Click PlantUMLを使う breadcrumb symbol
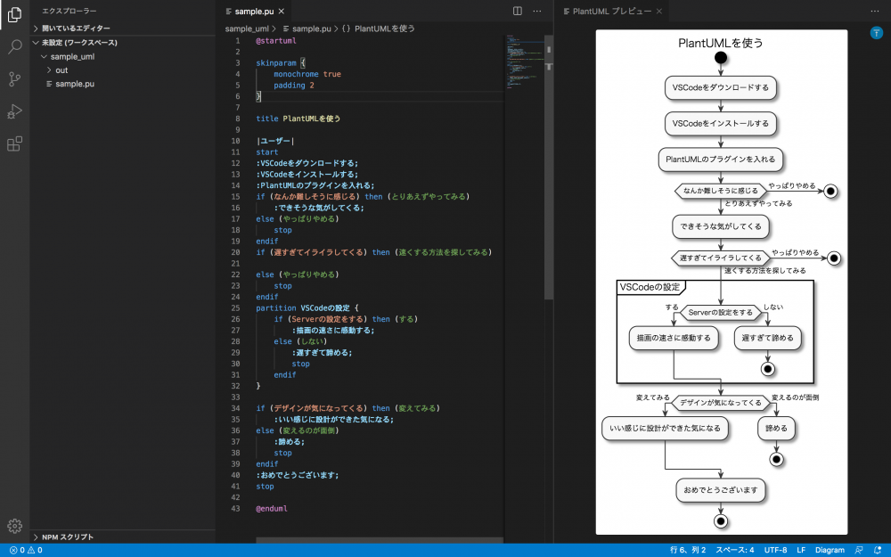The width and height of the screenshot is (891, 557). tap(385, 29)
